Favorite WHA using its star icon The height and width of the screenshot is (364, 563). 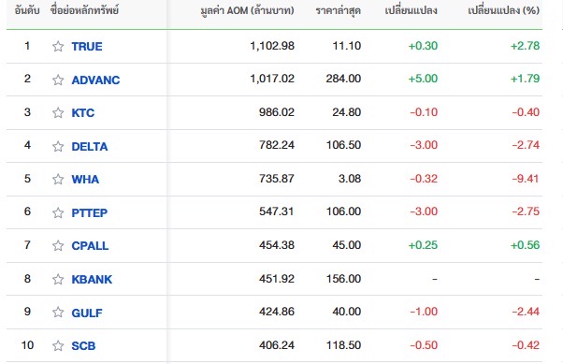coord(58,179)
